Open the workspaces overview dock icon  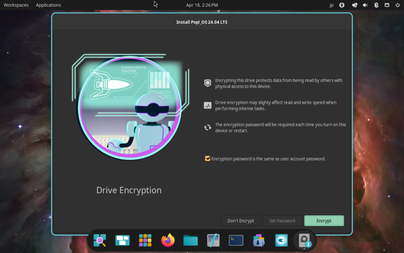coord(122,240)
